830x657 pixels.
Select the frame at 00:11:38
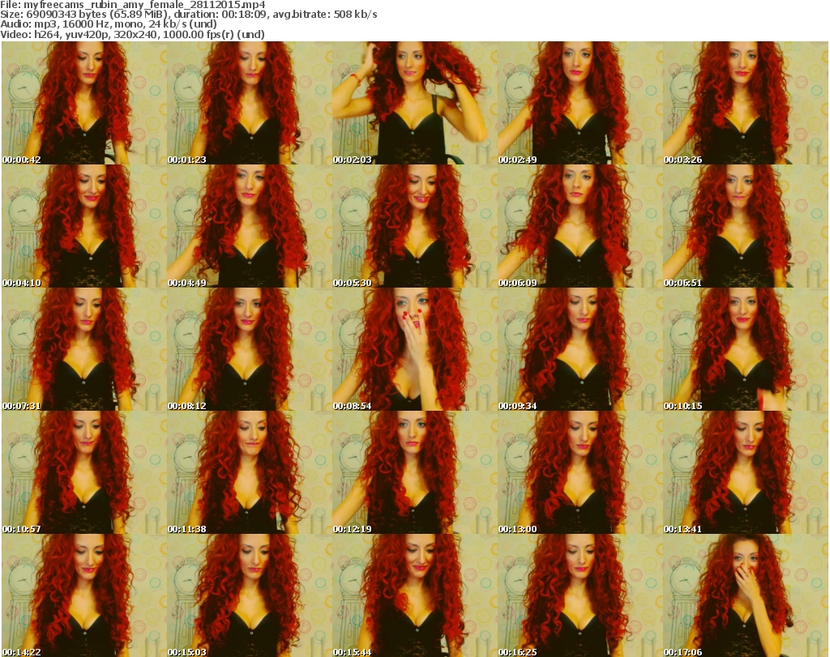point(250,472)
